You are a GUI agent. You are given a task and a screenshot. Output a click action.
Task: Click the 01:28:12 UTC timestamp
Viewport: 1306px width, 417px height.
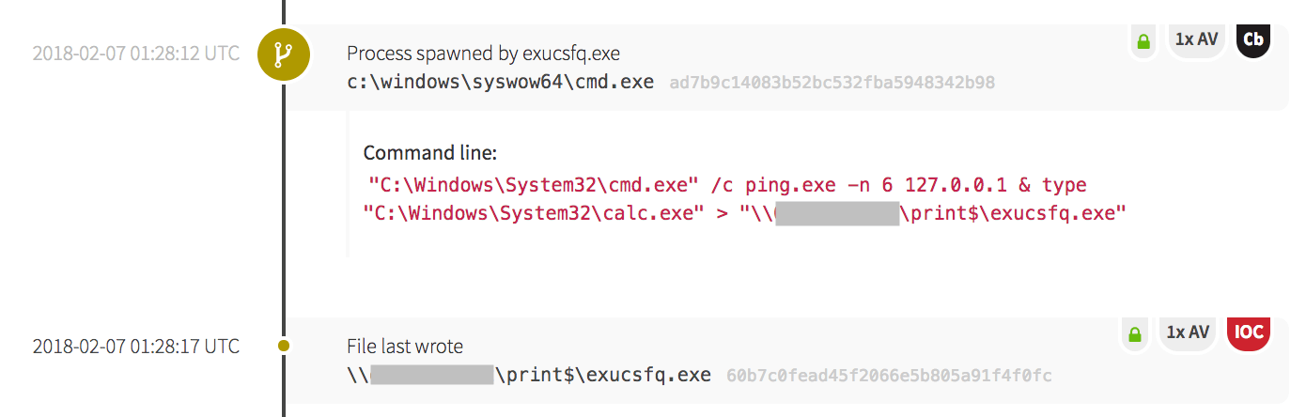136,54
